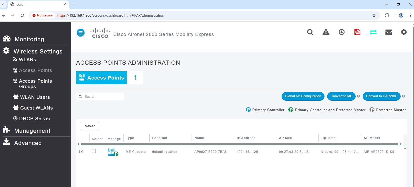Viewport: 414px width, 187px height.
Task: Click the Global AP Configuration button
Action: tap(303, 96)
